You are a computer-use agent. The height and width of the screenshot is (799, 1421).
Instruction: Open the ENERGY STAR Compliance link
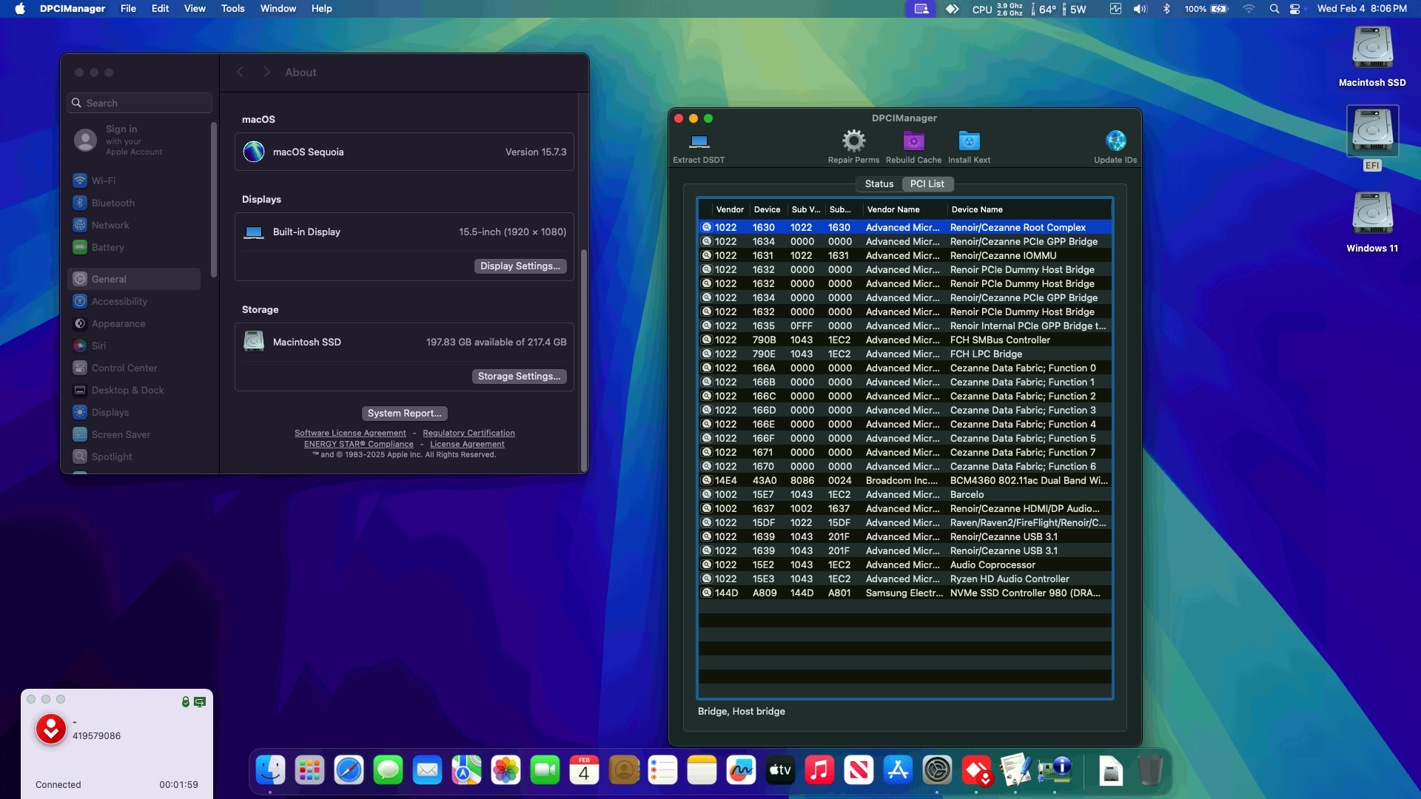tap(358, 445)
